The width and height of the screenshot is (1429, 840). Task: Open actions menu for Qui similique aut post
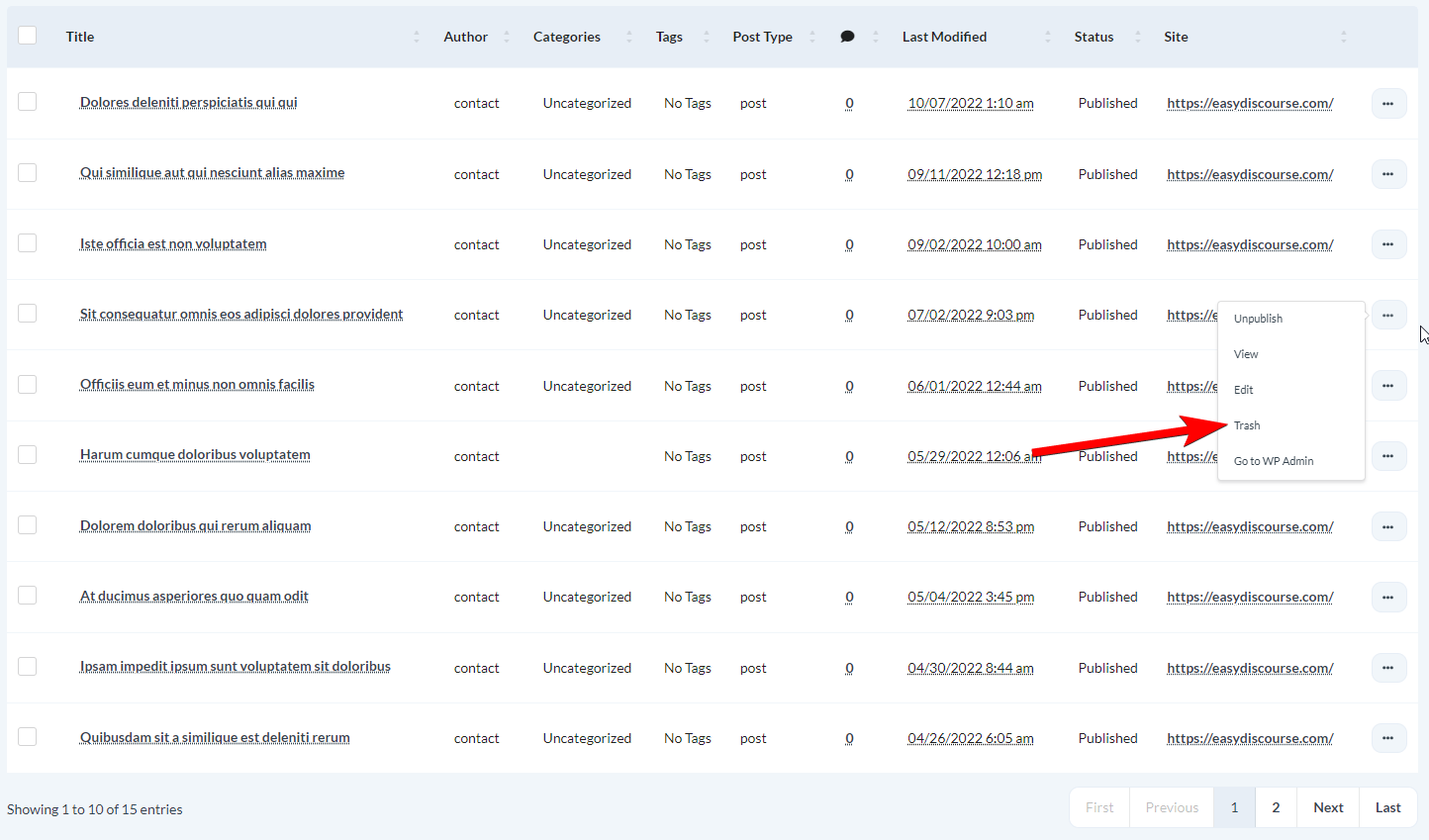(x=1388, y=174)
